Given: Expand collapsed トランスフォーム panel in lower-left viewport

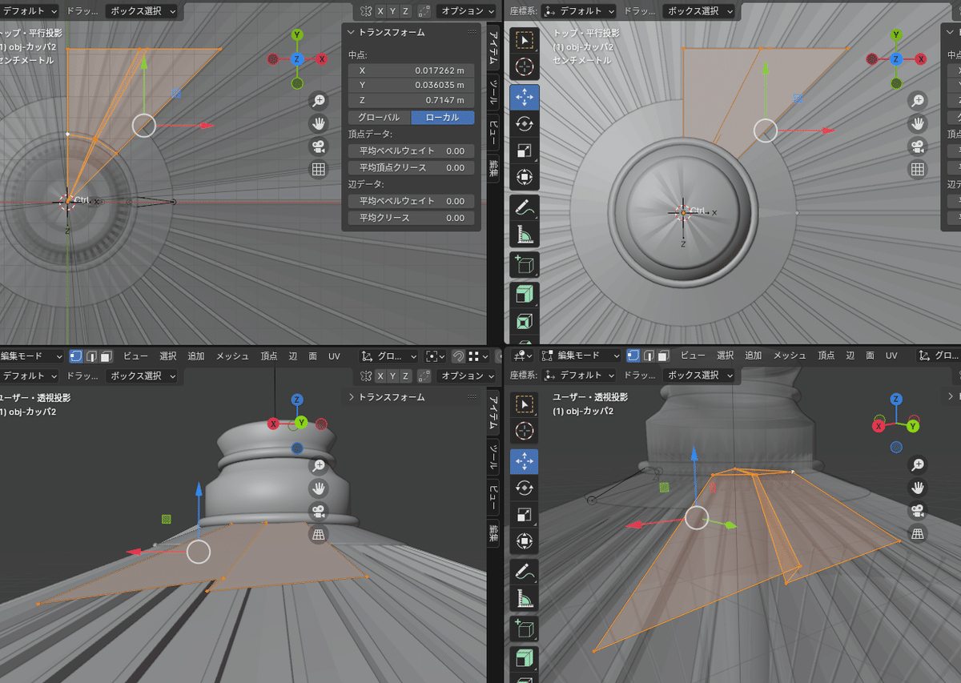Looking at the screenshot, I should 352,397.
